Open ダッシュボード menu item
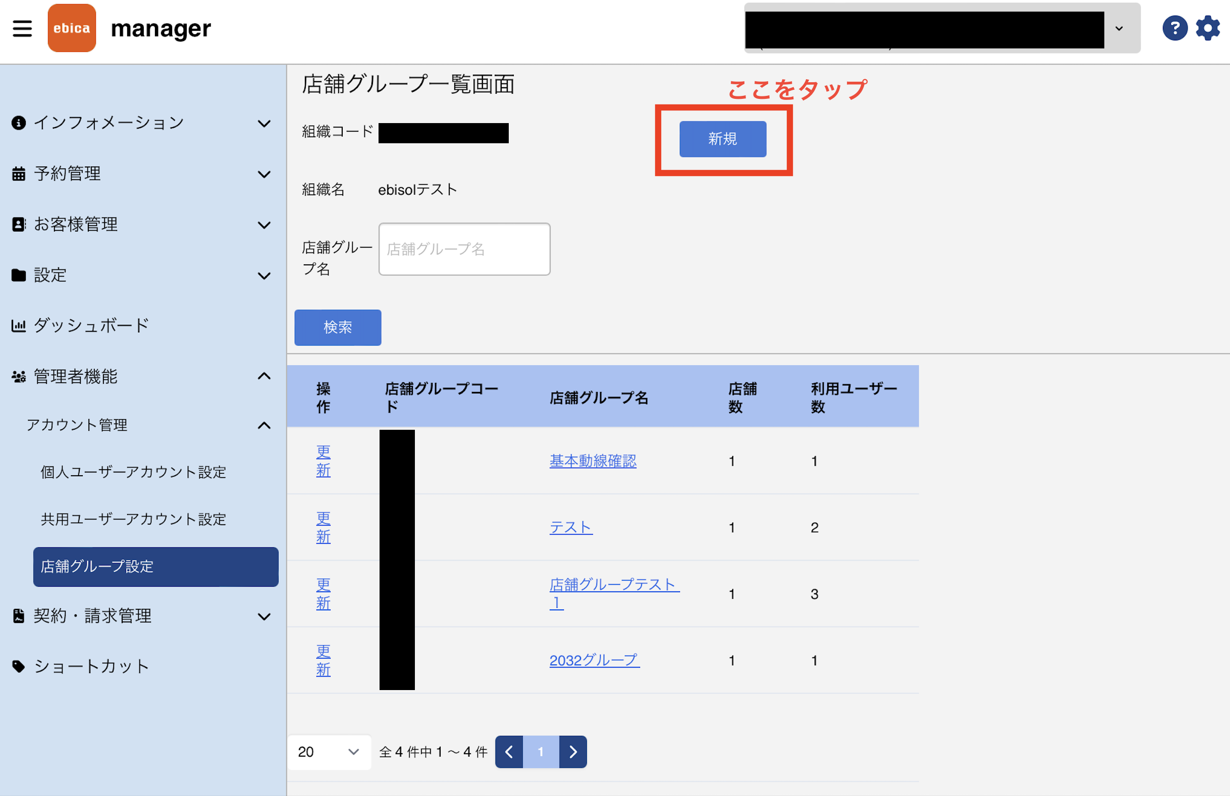 click(x=91, y=325)
